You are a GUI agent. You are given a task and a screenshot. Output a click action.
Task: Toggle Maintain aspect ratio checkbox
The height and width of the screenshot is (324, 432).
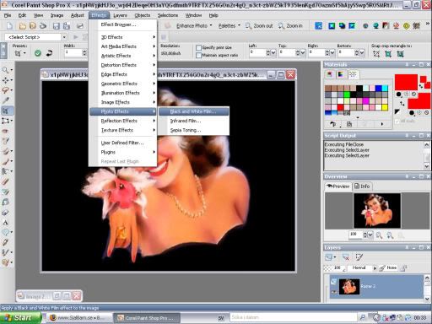coord(198,55)
